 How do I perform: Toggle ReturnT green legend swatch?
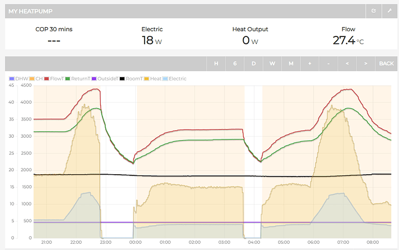point(68,79)
